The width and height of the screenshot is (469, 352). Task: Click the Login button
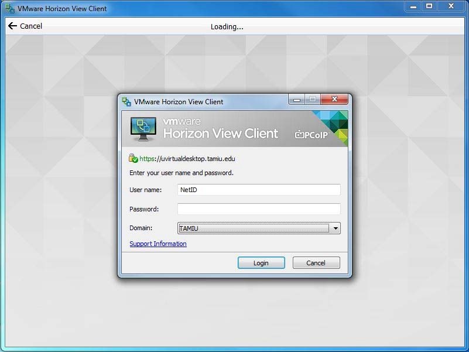(x=261, y=263)
